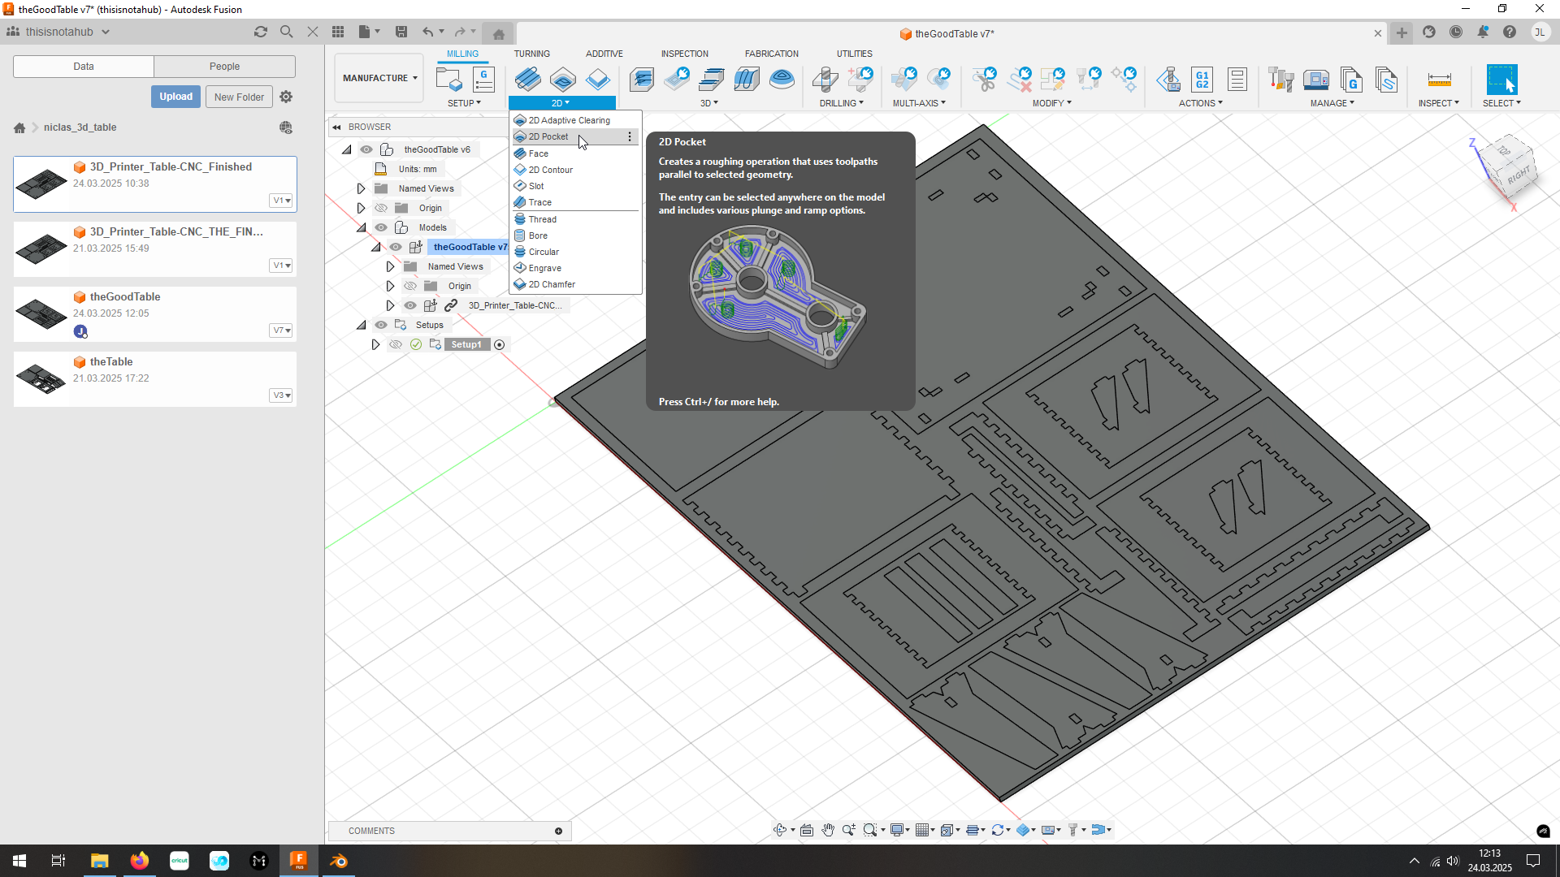
Task: Click the ViewCube Right face
Action: click(x=1517, y=176)
